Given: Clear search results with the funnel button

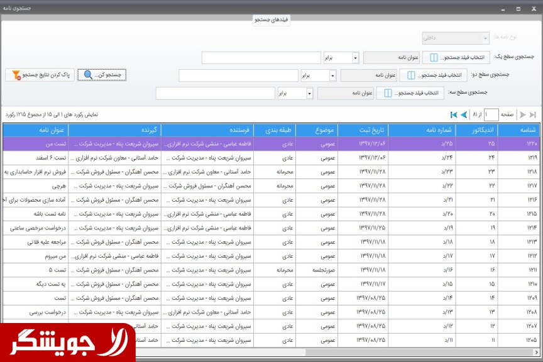Looking at the screenshot, I should point(39,75).
